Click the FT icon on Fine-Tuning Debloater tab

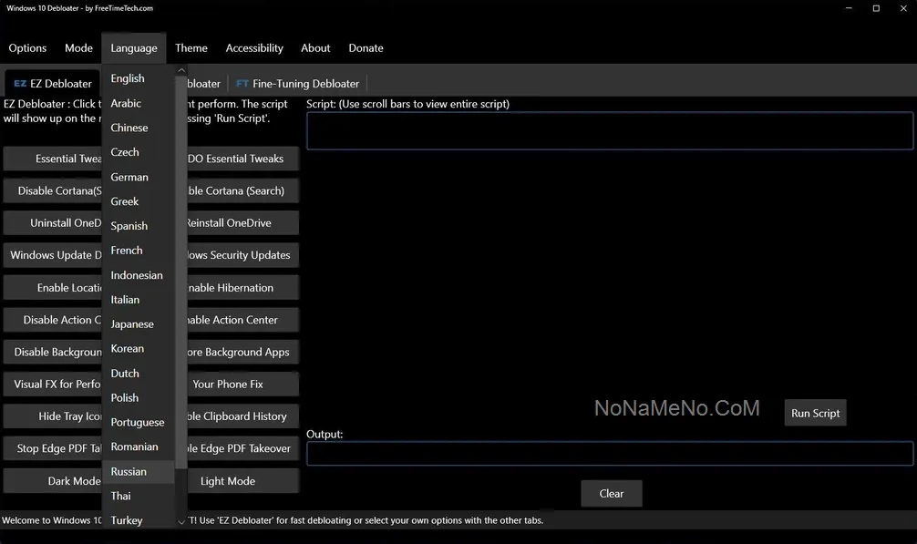(x=242, y=84)
